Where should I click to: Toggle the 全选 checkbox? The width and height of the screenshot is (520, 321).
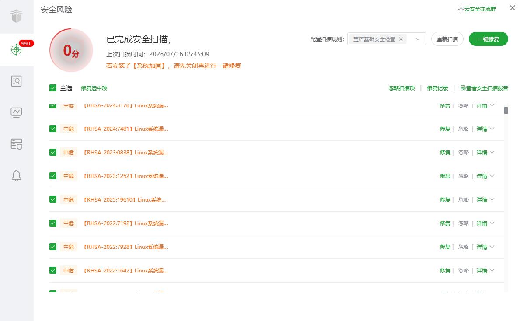[x=53, y=88]
